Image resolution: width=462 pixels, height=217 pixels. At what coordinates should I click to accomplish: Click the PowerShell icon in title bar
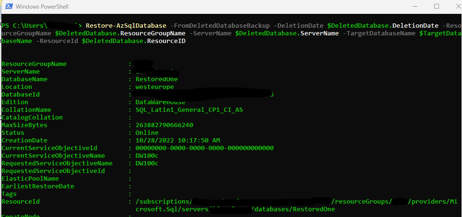click(9, 6)
